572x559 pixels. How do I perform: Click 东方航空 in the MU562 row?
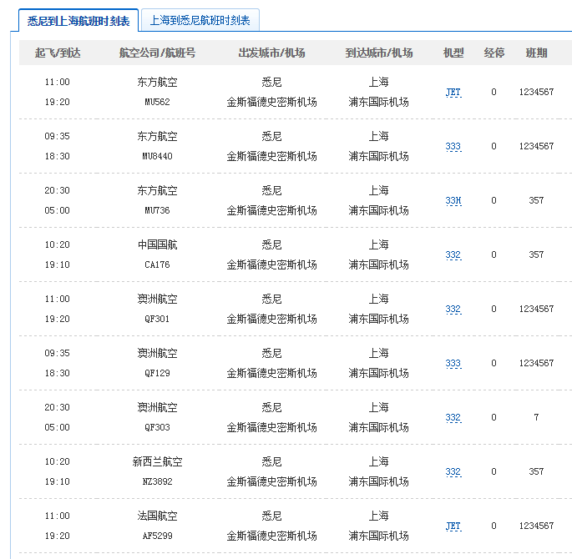(x=157, y=83)
